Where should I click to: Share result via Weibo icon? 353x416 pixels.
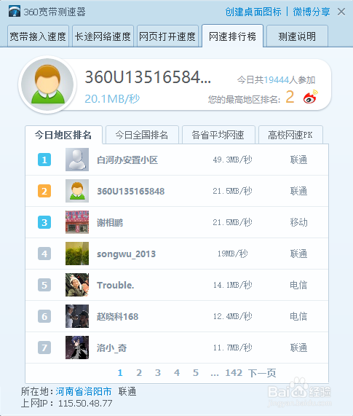(x=310, y=97)
